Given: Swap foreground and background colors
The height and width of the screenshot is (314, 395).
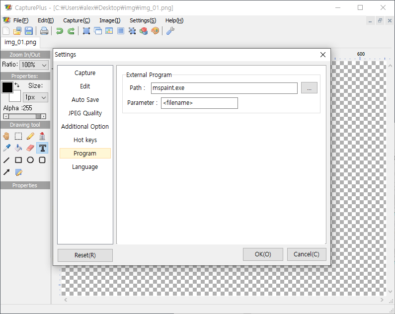Looking at the screenshot, I should [17, 85].
